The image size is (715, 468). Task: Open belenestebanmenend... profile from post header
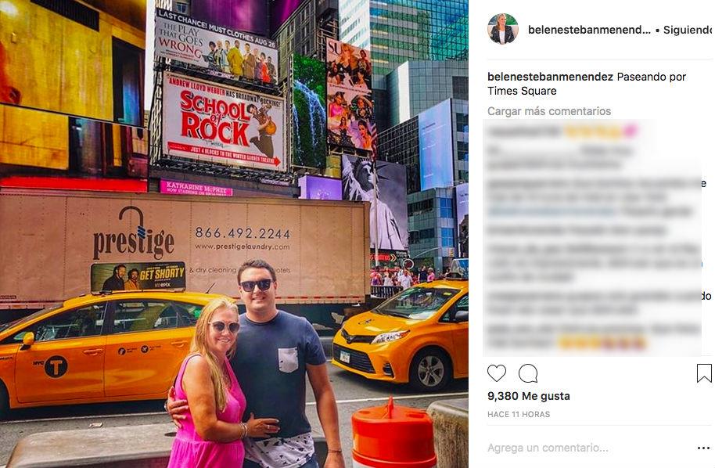[x=589, y=30]
